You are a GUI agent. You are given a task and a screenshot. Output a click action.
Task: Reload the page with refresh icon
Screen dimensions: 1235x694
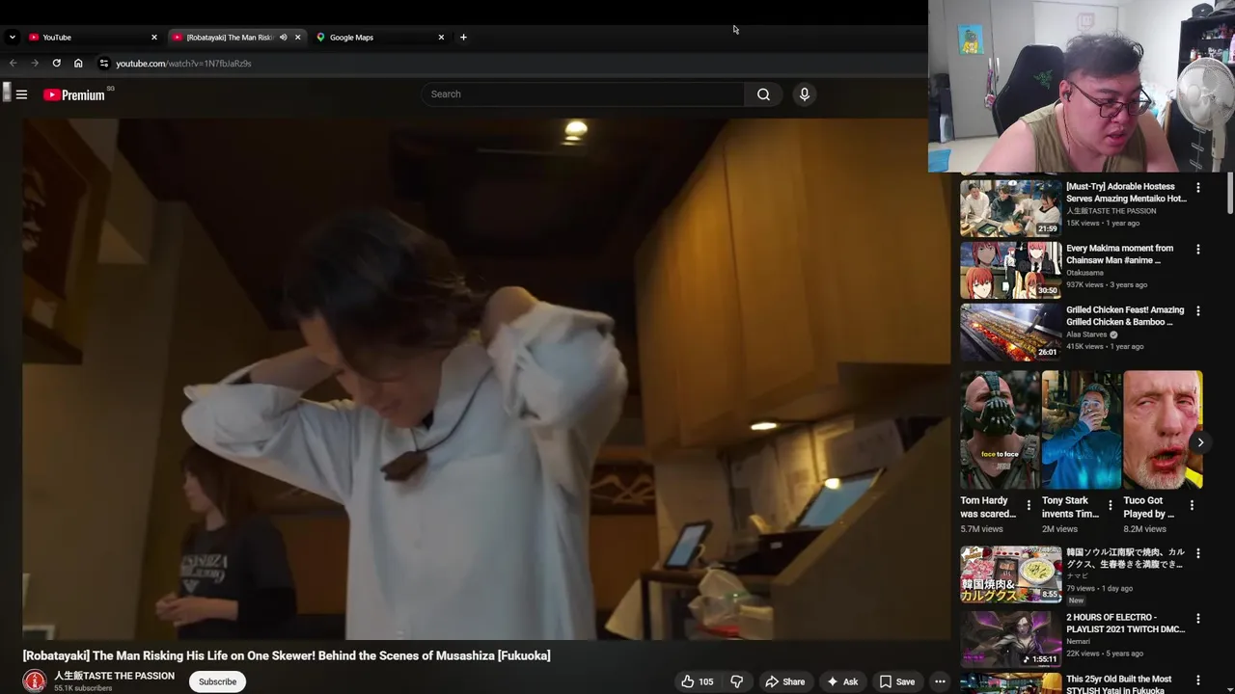point(56,64)
